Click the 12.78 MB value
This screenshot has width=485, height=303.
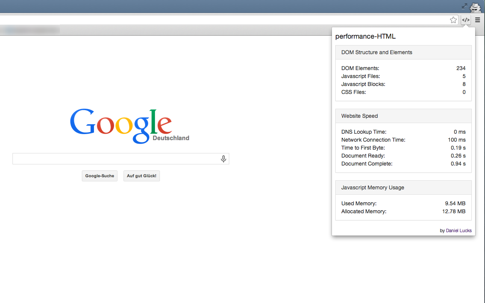tap(454, 211)
